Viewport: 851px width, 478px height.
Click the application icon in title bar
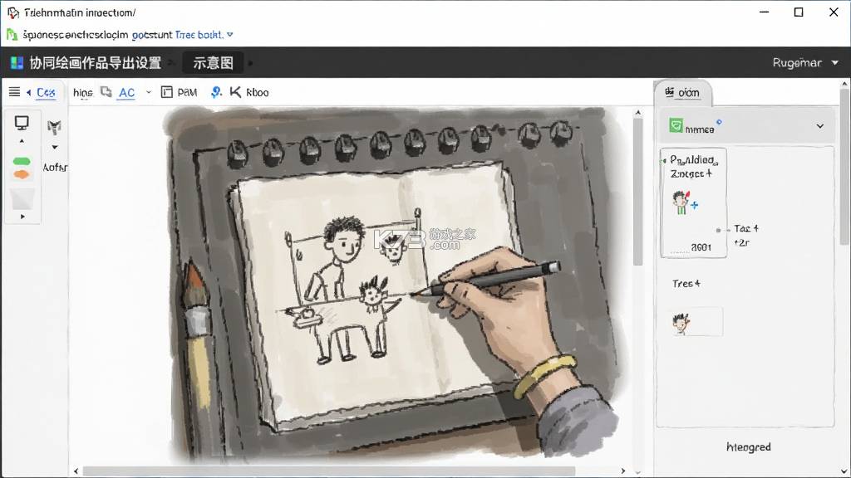coord(13,12)
